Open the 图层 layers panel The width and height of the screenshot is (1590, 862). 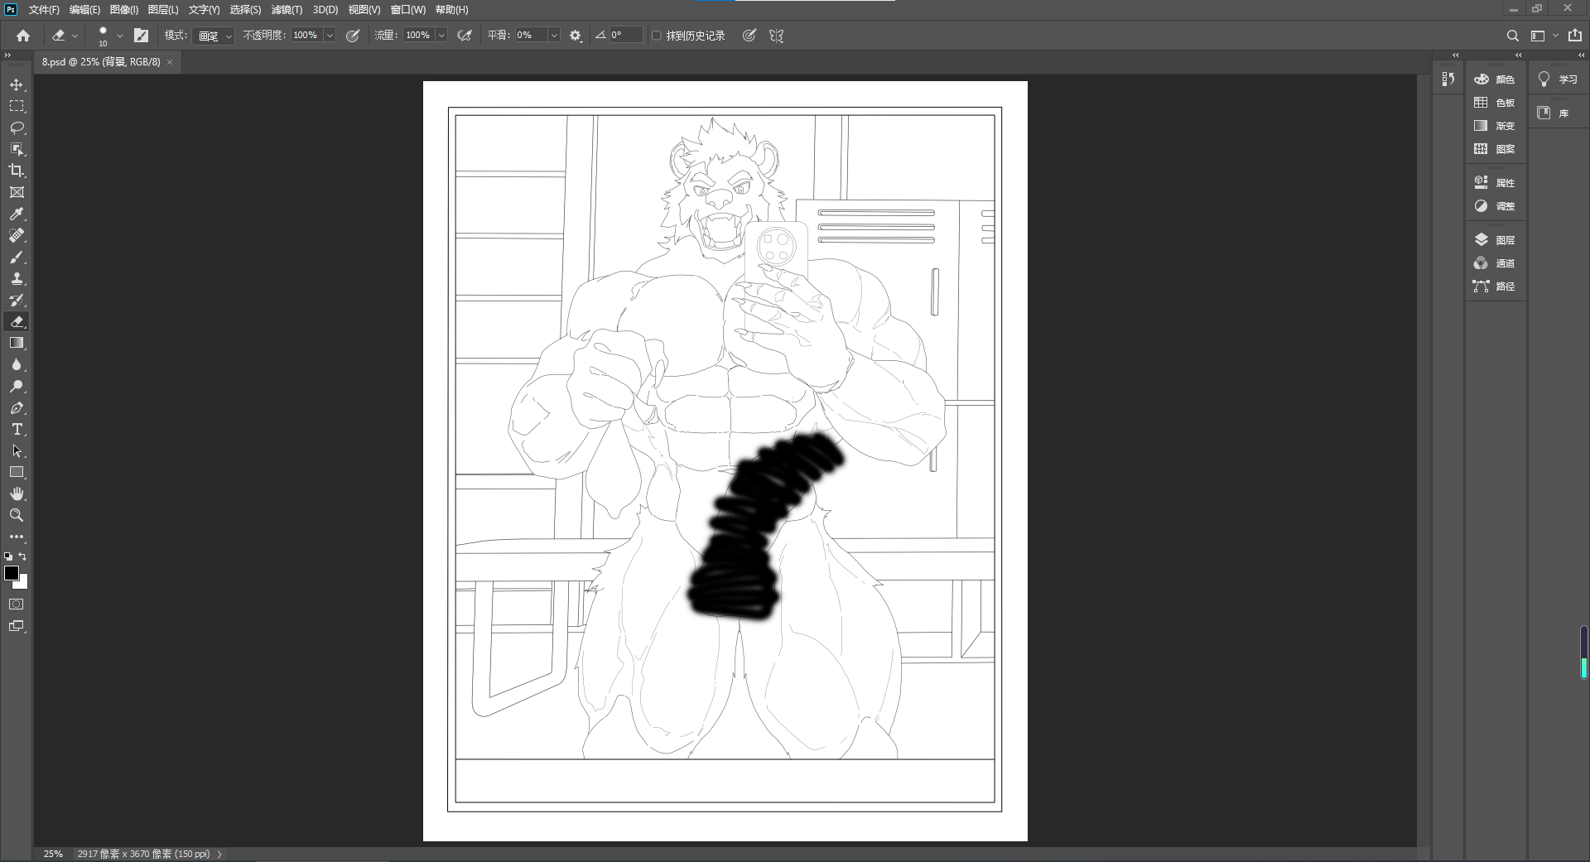point(1496,240)
